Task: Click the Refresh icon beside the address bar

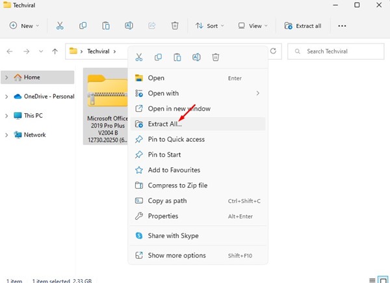Action: point(274,51)
